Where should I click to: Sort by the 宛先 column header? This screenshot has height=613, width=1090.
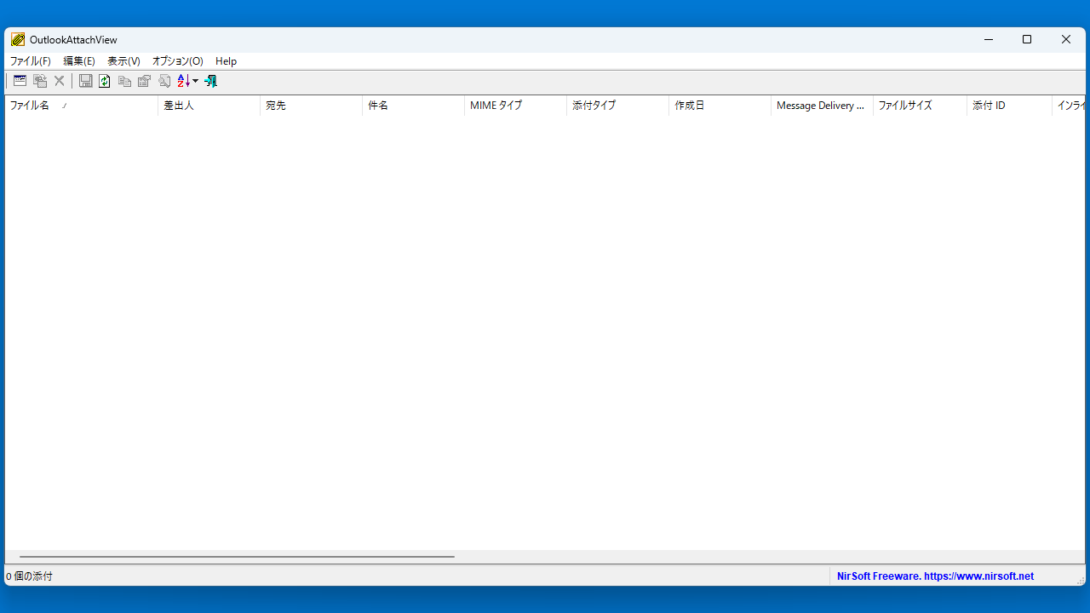tap(312, 106)
